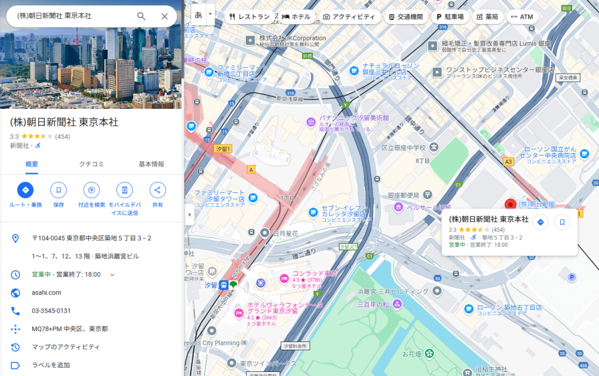The height and width of the screenshot is (376, 599).
Task: Click the モバイルデバイスに送信 icon
Action: [124, 190]
